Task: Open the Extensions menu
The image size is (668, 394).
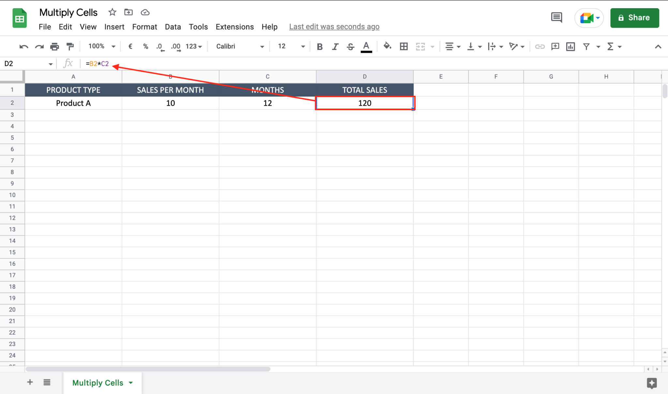Action: coord(234,26)
